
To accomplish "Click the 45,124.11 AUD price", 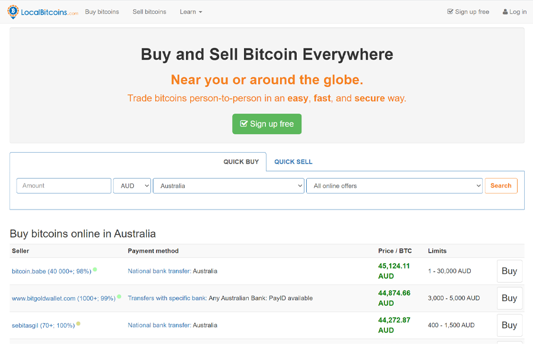I will pos(394,271).
